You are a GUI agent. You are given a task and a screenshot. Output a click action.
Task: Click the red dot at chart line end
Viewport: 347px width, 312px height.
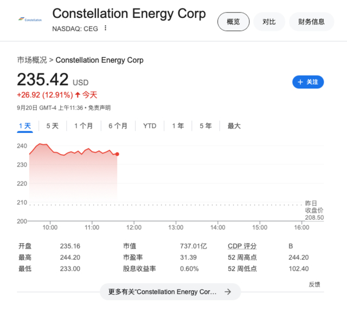click(x=117, y=154)
